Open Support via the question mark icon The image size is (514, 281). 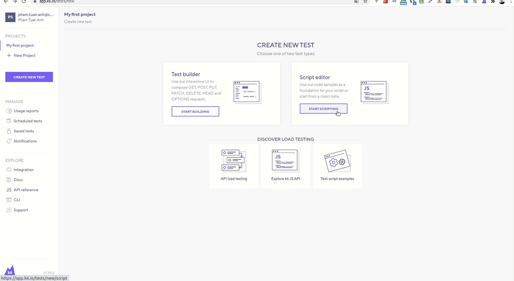pyautogui.click(x=9, y=210)
